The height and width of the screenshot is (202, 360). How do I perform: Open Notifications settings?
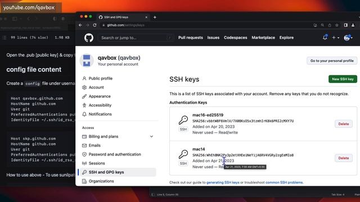pos(100,114)
